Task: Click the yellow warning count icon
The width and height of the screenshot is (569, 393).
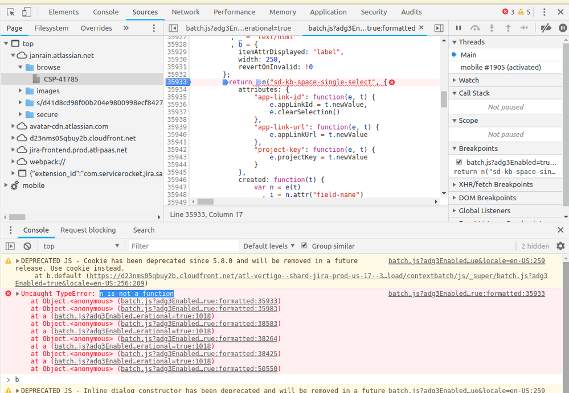Action: 521,11
